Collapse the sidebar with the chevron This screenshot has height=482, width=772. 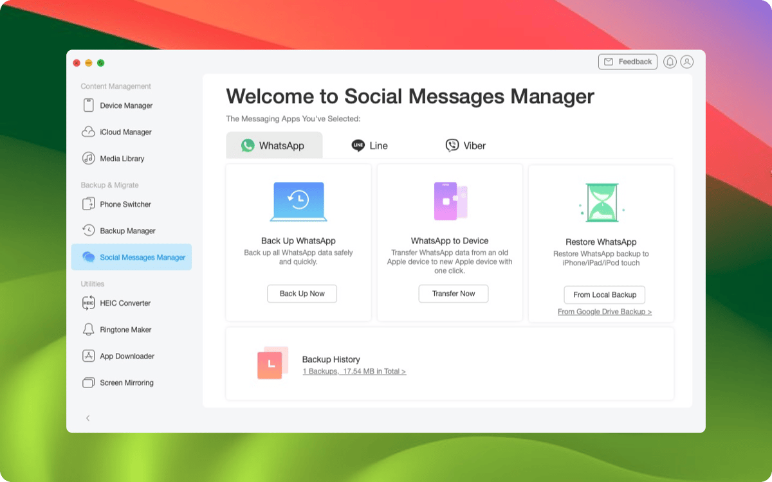tap(87, 418)
